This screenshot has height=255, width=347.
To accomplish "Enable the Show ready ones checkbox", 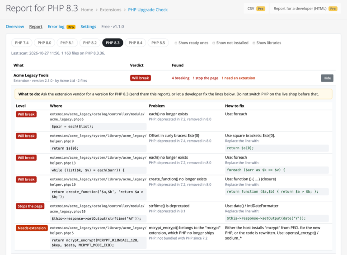I will click(176, 43).
